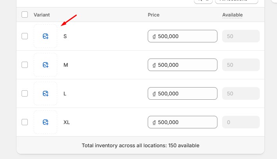Check the S variant checkbox
The image size is (277, 159).
coord(25,36)
